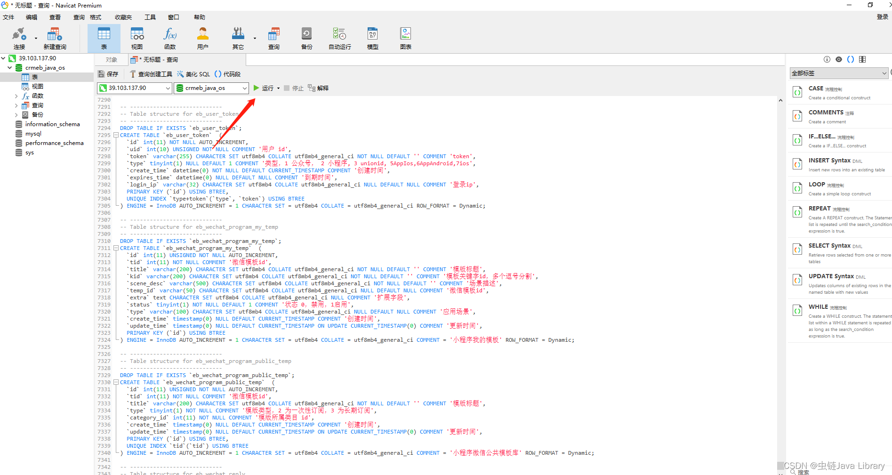Open the 帮助 menu
The height and width of the screenshot is (475, 892).
[200, 17]
